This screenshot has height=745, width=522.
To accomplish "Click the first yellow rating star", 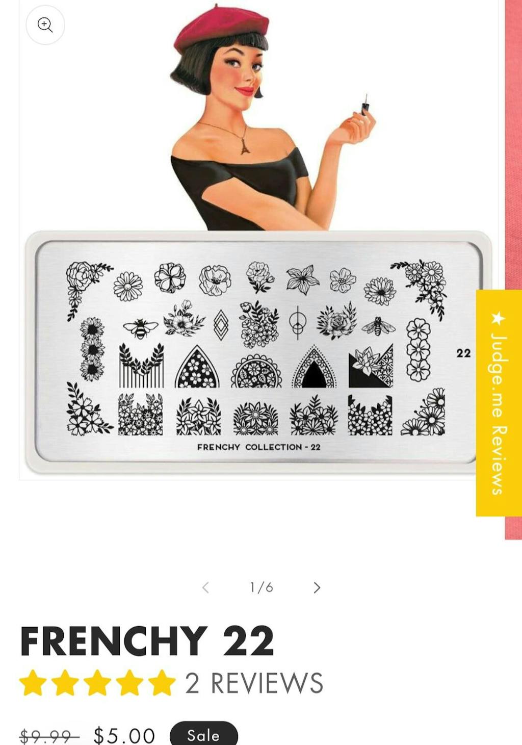I will coord(33,683).
